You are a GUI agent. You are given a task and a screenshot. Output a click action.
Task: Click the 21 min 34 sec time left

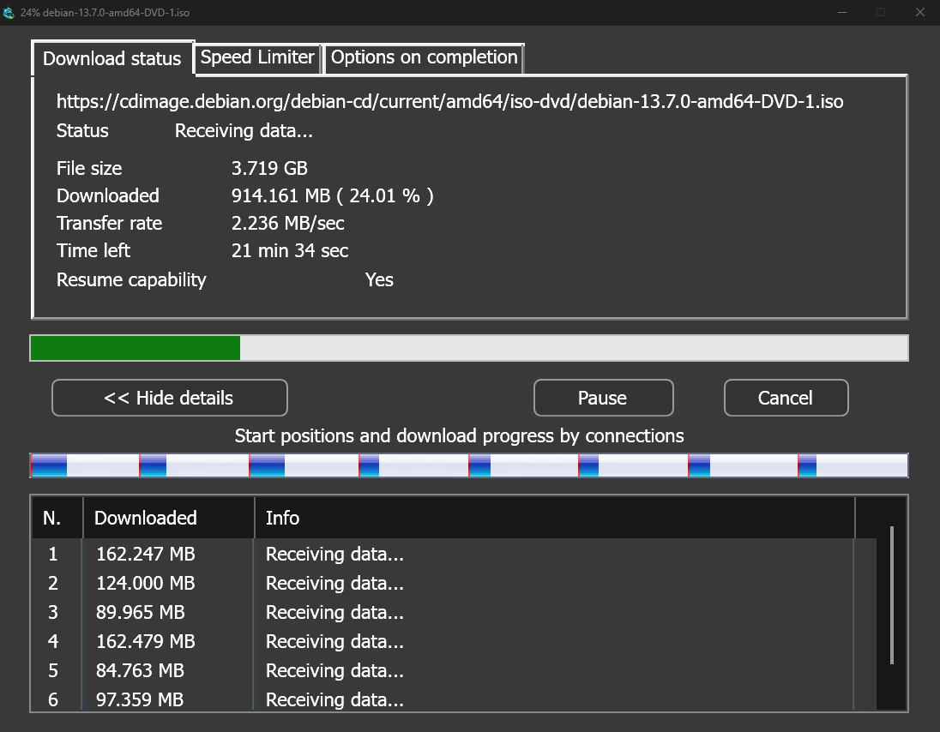[x=290, y=250]
